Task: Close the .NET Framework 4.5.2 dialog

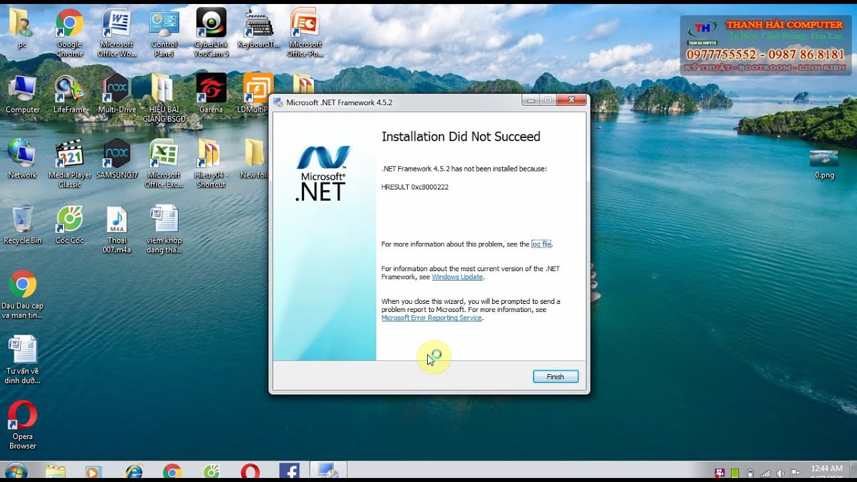Action: point(571,100)
